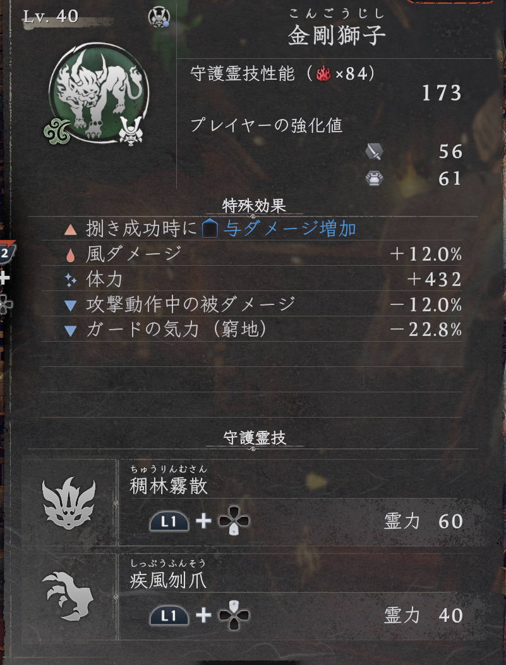Click the red flame icon beside ×84

323,75
